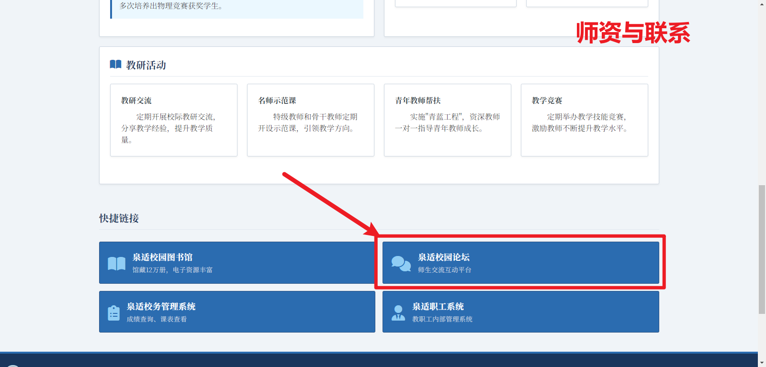
Task: Open the 泉适校园图书馆 quick link
Action: [x=237, y=263]
